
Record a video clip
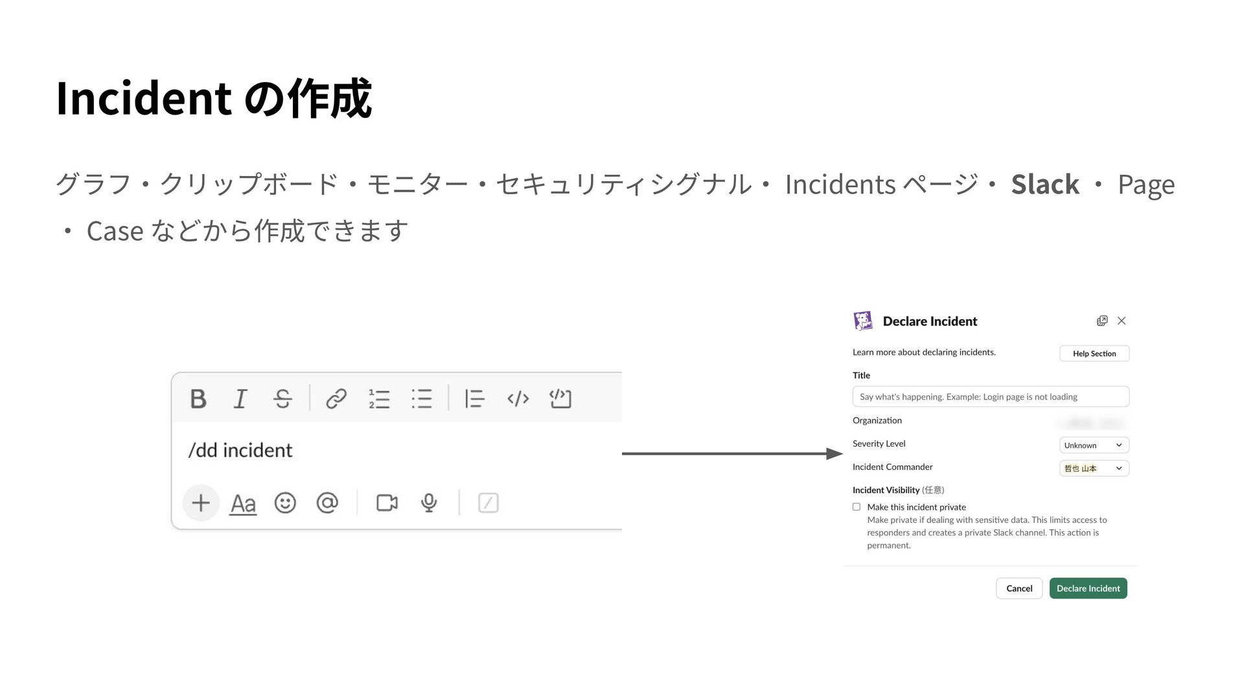[x=387, y=503]
